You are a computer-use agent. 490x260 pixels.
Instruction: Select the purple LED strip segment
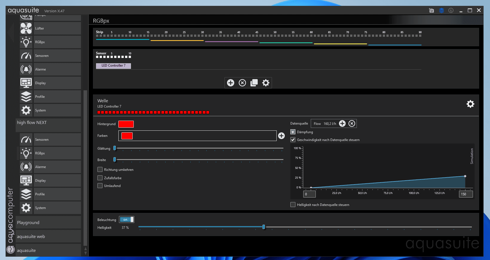point(231,42)
